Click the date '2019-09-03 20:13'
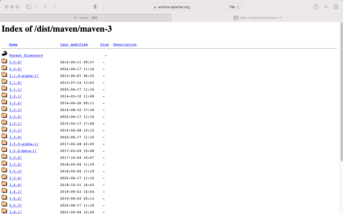This screenshot has height=214, width=343. (77, 198)
